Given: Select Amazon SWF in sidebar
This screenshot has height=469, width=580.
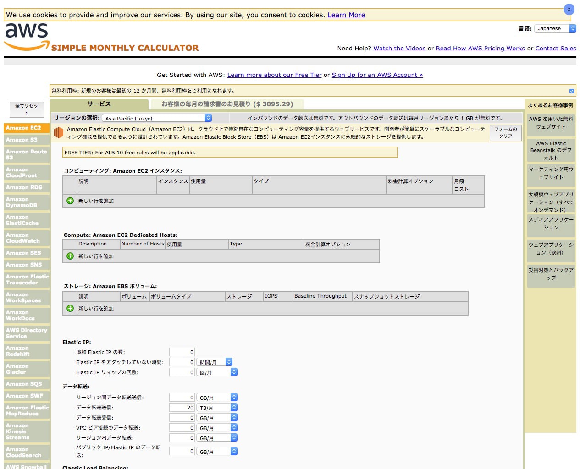Looking at the screenshot, I should (27, 396).
